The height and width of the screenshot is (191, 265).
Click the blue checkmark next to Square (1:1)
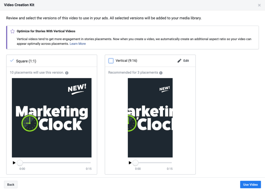[x=12, y=61]
